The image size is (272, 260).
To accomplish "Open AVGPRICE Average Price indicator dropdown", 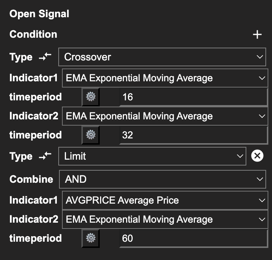I will (165, 200).
